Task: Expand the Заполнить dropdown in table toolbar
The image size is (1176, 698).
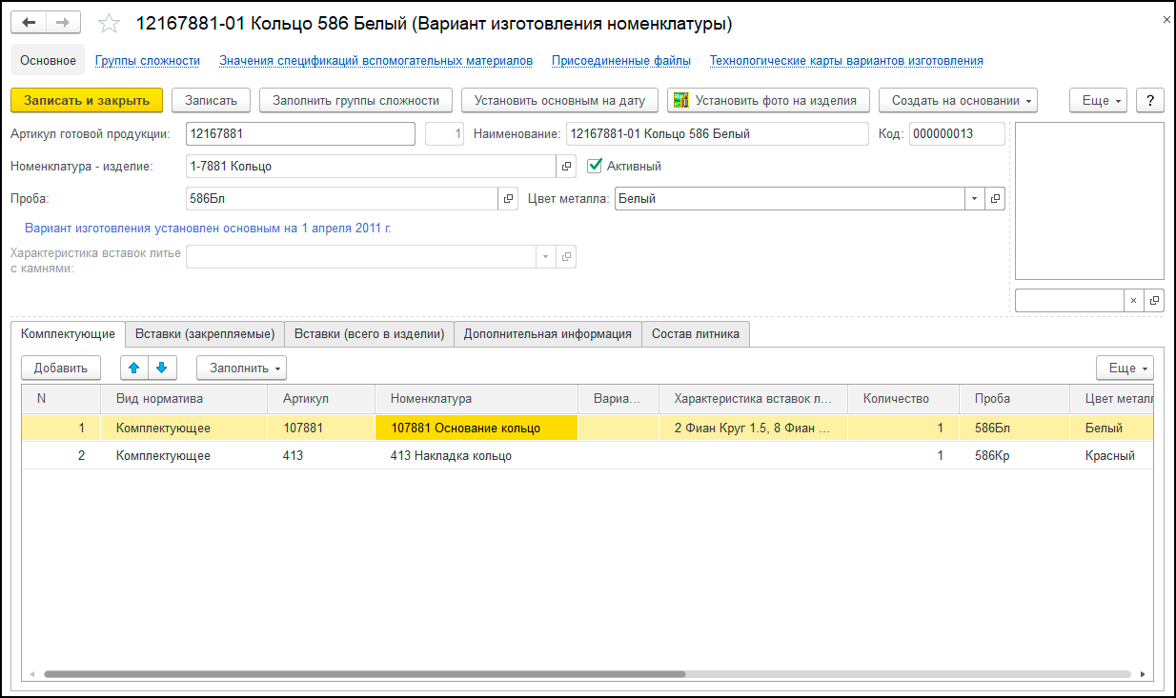Action: coord(241,368)
